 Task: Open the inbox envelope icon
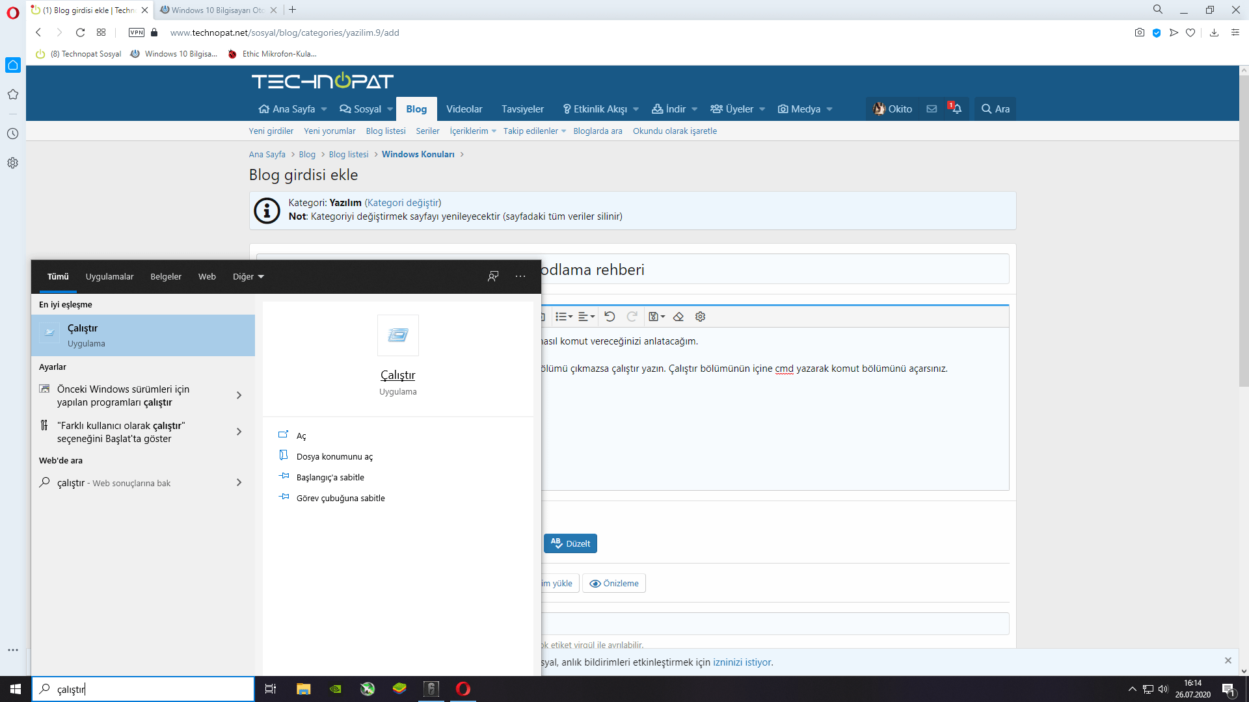[932, 109]
